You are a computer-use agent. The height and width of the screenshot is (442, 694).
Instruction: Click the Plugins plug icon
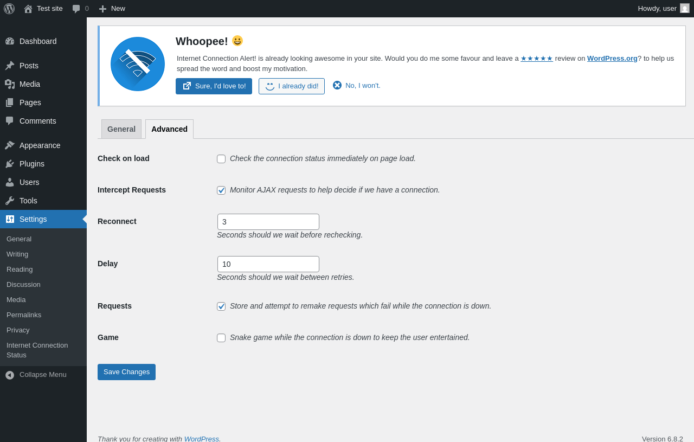coord(10,164)
